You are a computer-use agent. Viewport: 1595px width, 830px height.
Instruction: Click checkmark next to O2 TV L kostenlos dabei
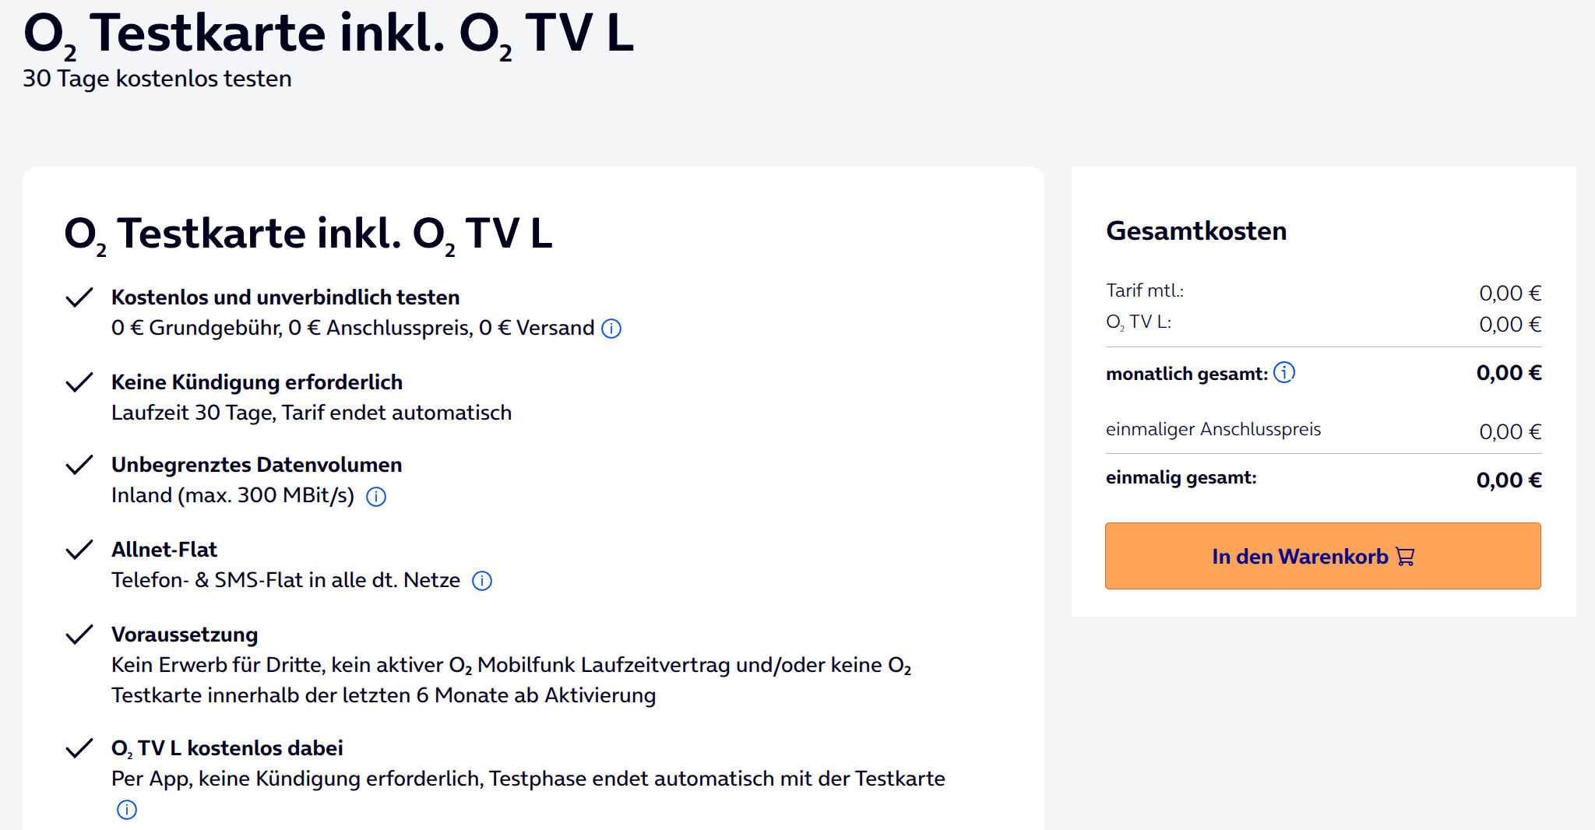79,748
